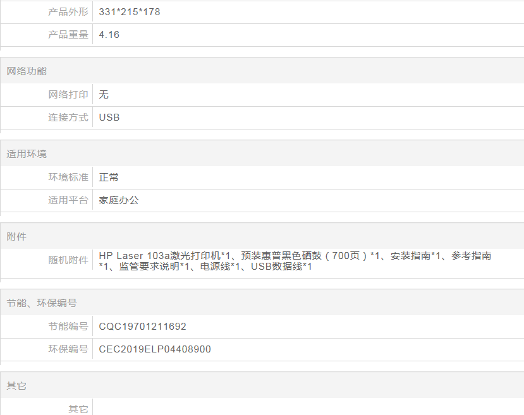Click the HP Laser 103a accessories description text
524x415 pixels.
coord(295,261)
